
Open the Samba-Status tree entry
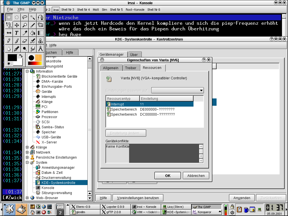[53, 127]
